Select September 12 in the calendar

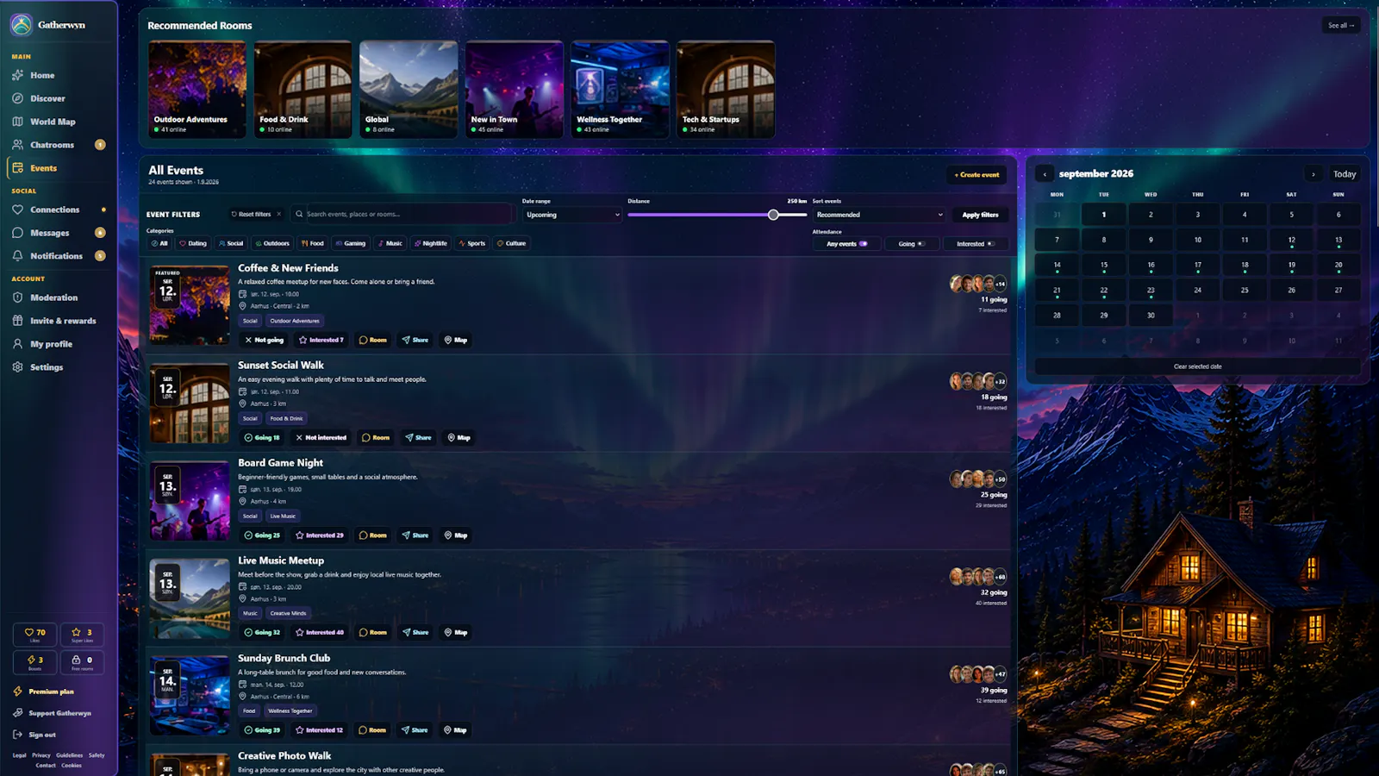pyautogui.click(x=1291, y=240)
